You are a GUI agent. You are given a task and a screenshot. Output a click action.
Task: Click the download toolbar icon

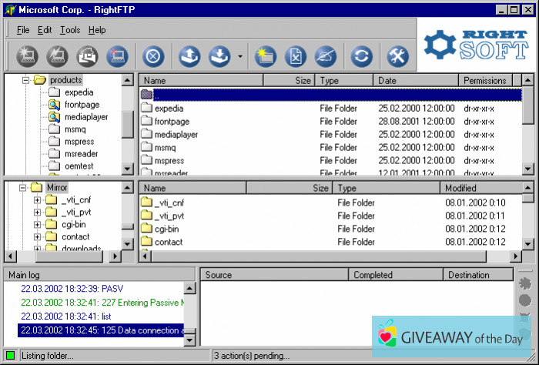(x=221, y=56)
